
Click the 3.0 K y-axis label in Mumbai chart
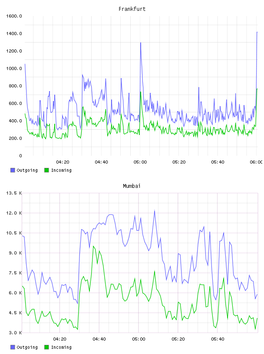15,333
